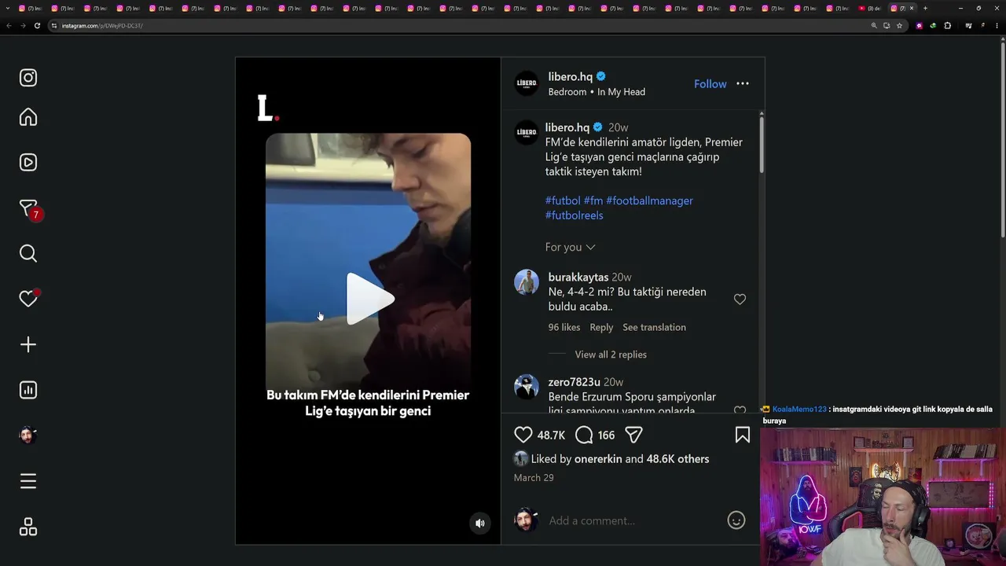The width and height of the screenshot is (1006, 566).
Task: Go to the Home feed icon
Action: pos(28,117)
